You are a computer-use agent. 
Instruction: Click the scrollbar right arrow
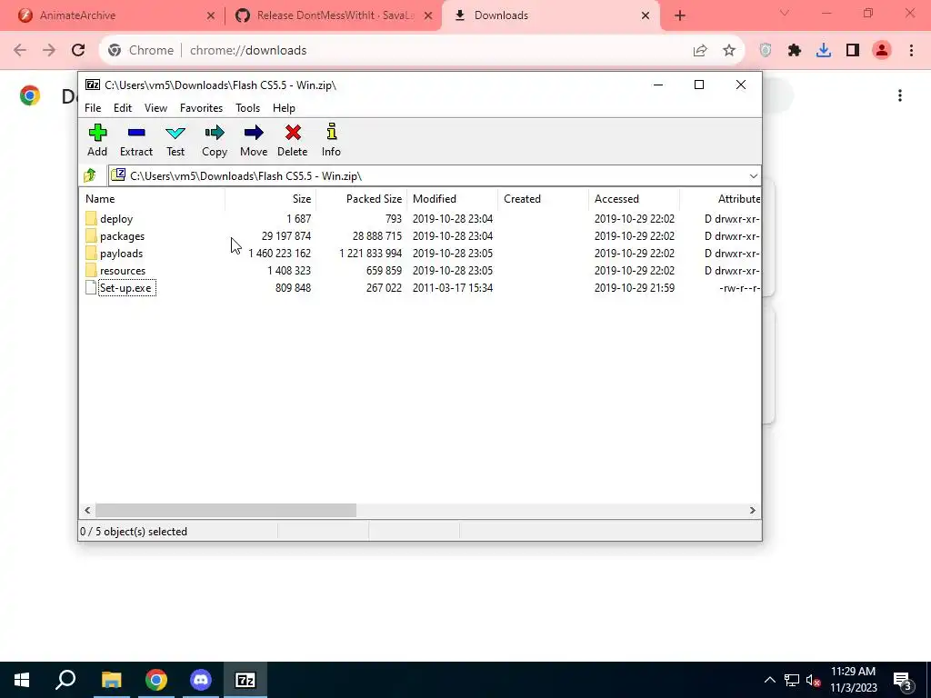[x=752, y=511]
